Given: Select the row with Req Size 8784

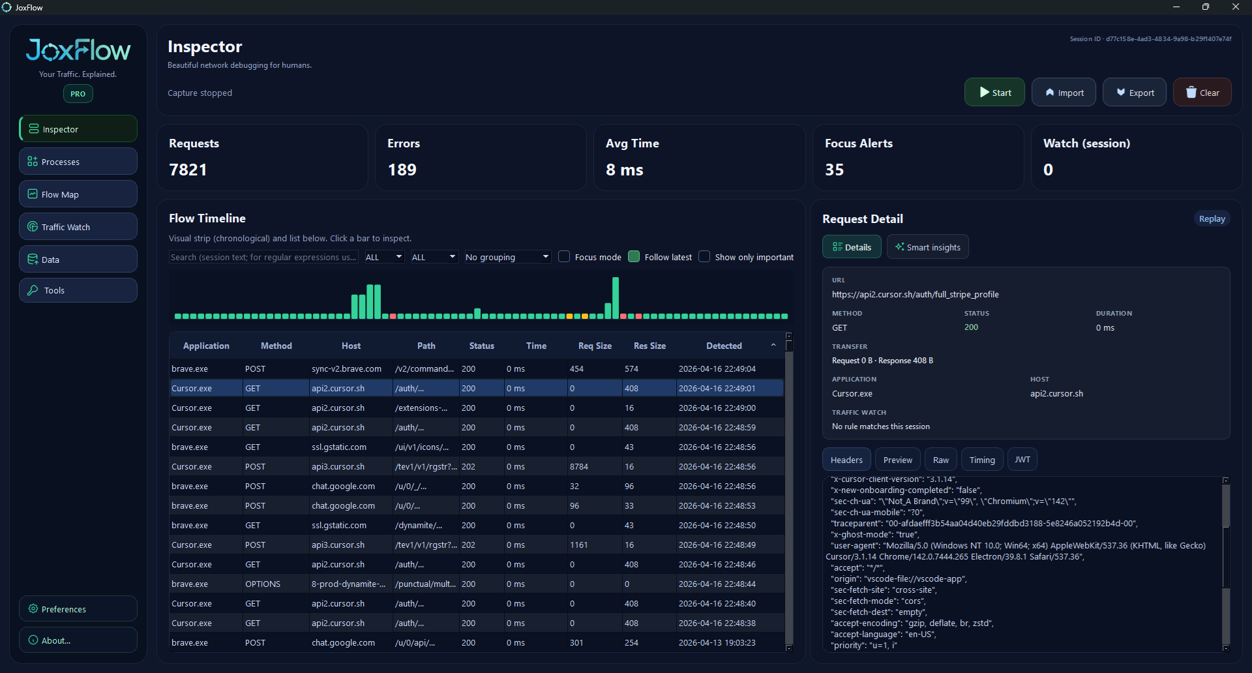Looking at the screenshot, I should 477,466.
